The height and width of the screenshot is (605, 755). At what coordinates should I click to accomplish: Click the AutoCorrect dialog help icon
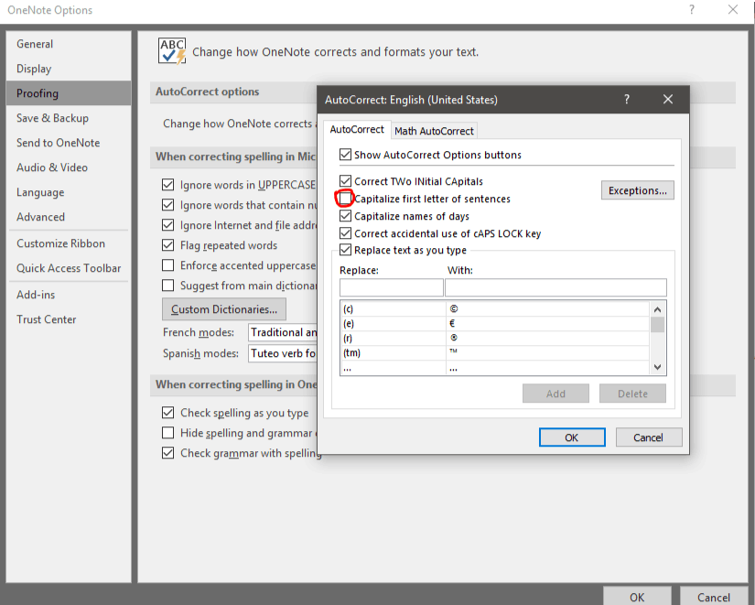[x=626, y=99]
